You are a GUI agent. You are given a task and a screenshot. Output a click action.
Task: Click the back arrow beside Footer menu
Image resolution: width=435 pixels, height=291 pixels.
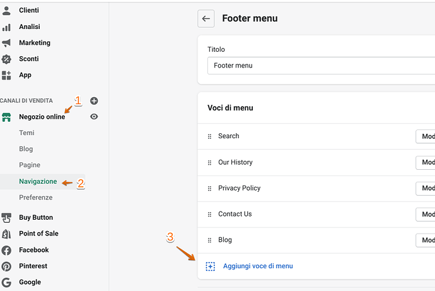[206, 18]
